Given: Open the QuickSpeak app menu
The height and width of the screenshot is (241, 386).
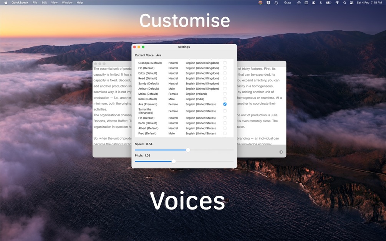Looking at the screenshot, I should 20,2.
